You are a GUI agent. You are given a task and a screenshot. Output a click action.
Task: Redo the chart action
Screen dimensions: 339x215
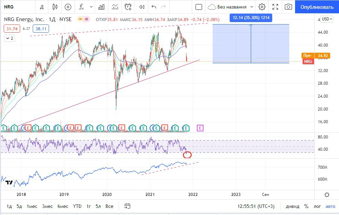pos(164,7)
